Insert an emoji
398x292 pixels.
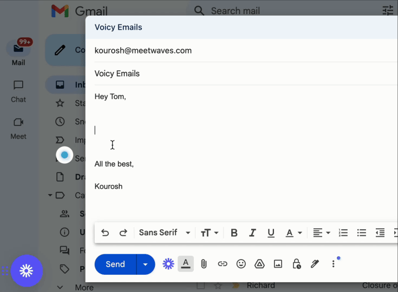click(241, 264)
